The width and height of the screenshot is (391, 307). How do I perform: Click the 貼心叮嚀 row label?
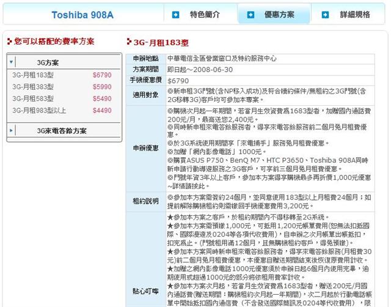pyautogui.click(x=145, y=291)
